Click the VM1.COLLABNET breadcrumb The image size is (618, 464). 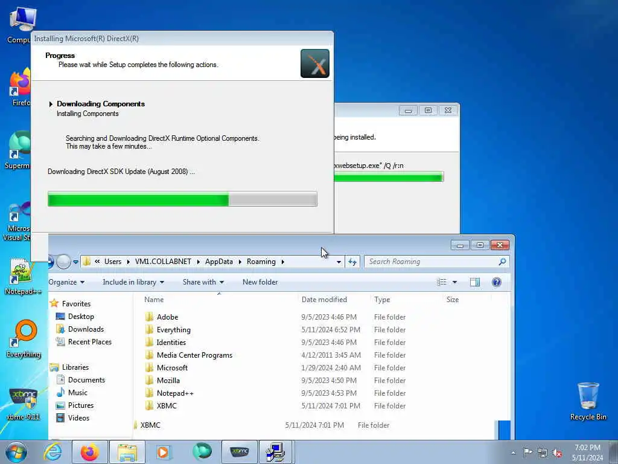(163, 262)
